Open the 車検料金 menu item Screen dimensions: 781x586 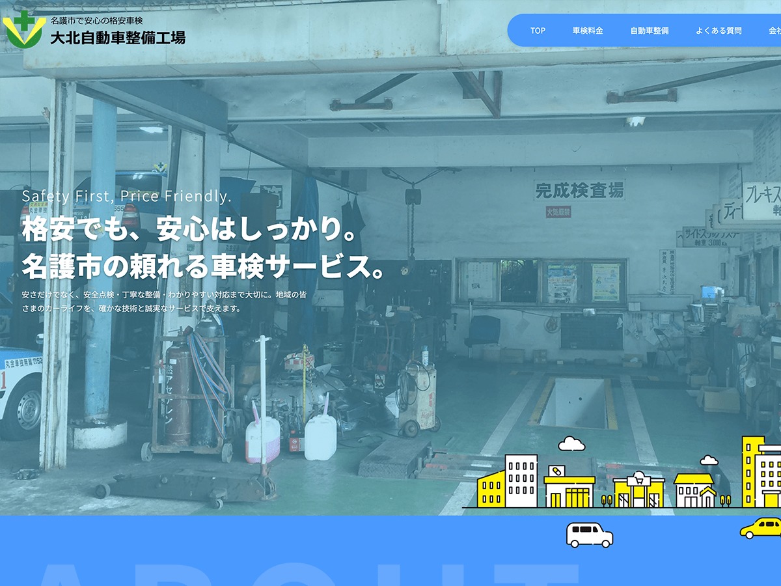(x=588, y=31)
